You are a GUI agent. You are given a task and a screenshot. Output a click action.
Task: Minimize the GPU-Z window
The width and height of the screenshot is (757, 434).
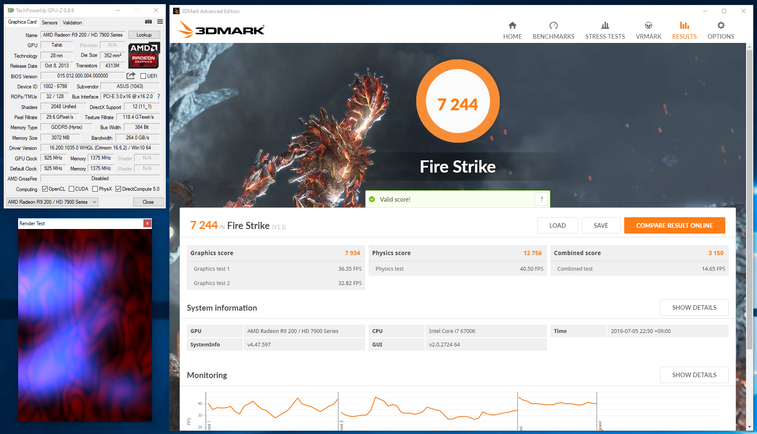(118, 10)
